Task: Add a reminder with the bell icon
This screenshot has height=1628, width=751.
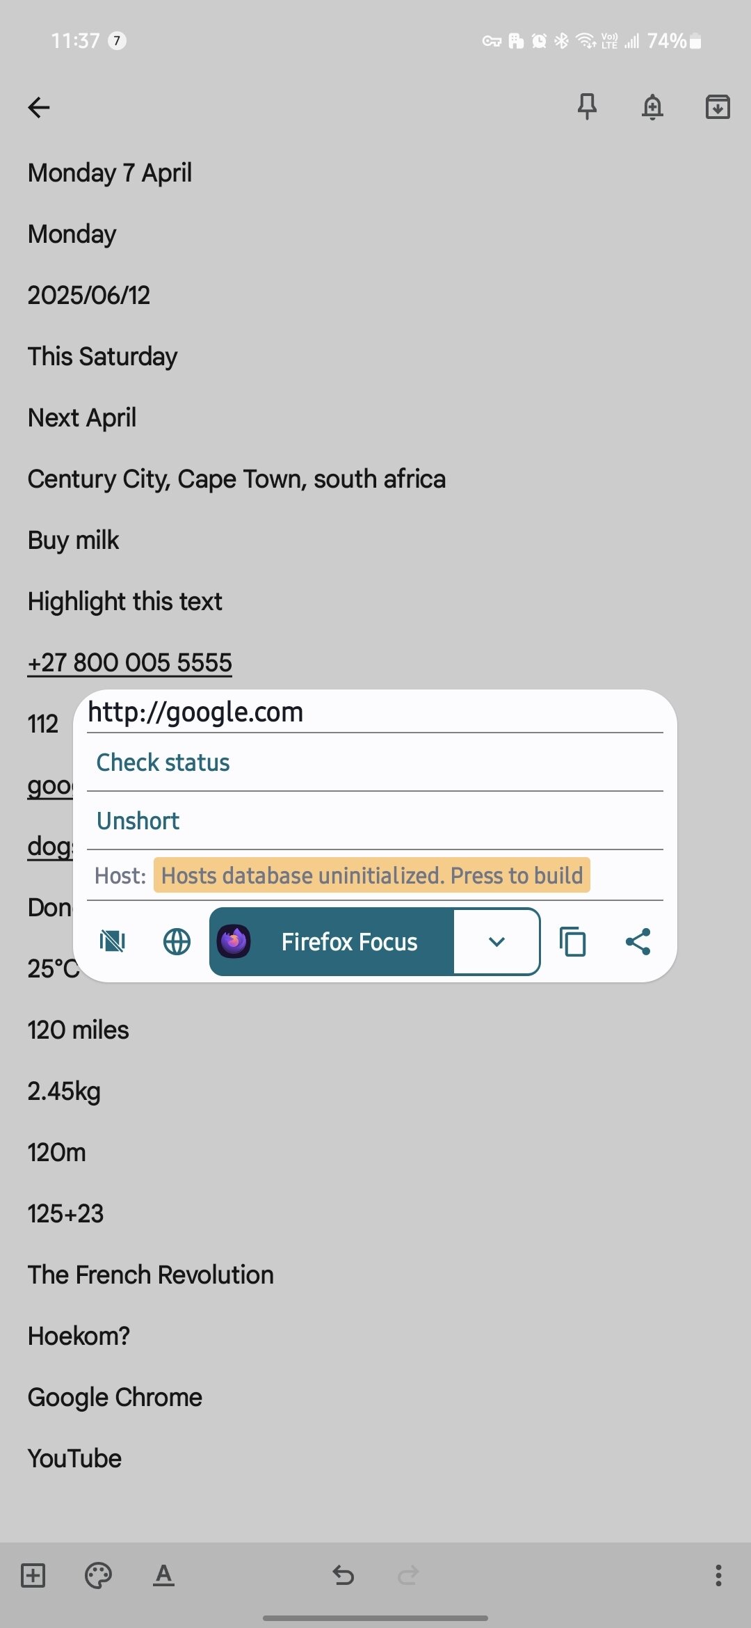Action: point(652,107)
